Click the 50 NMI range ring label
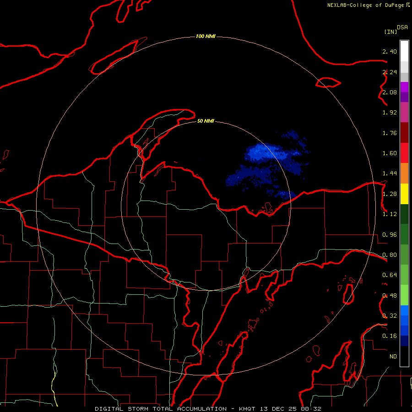This screenshot has height=412, width=412. [x=206, y=121]
